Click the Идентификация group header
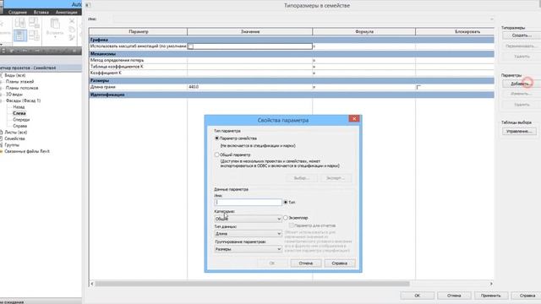 point(292,95)
